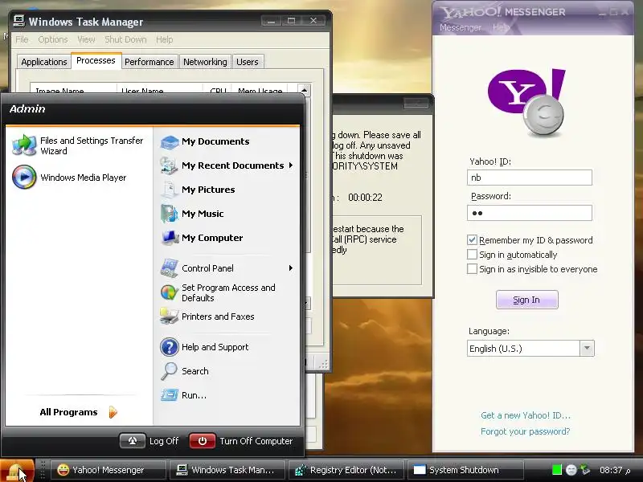643x482 pixels.
Task: Enable Sign in automatically checkbox
Action: point(472,255)
